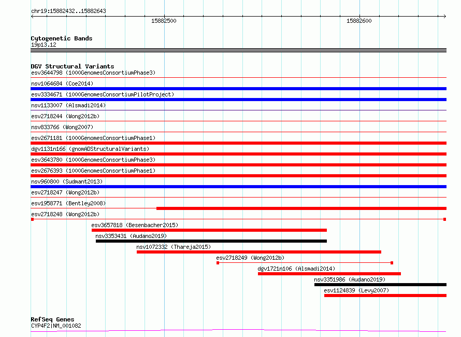Image resolution: width=461 pixels, height=337 pixels.
Task: Click left red endpoint square of esv2718249
Action: click(218, 263)
